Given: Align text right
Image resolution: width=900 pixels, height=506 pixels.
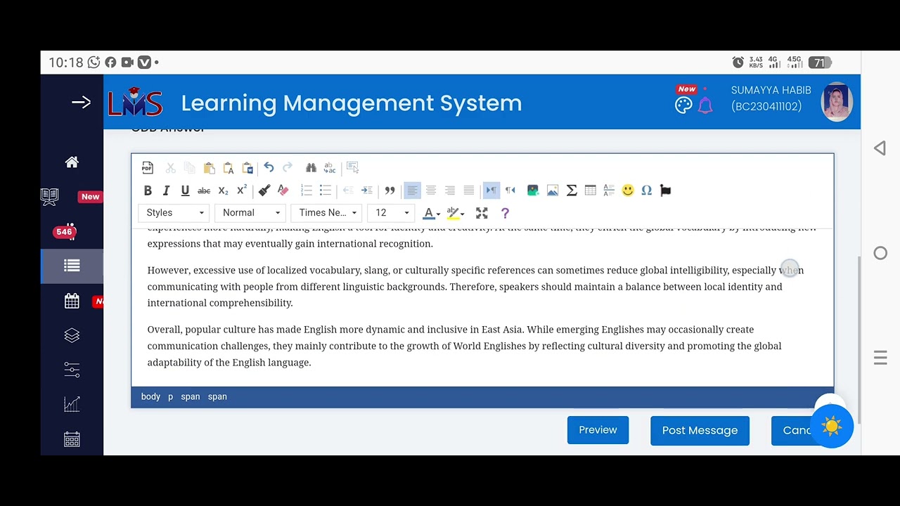Looking at the screenshot, I should point(450,190).
